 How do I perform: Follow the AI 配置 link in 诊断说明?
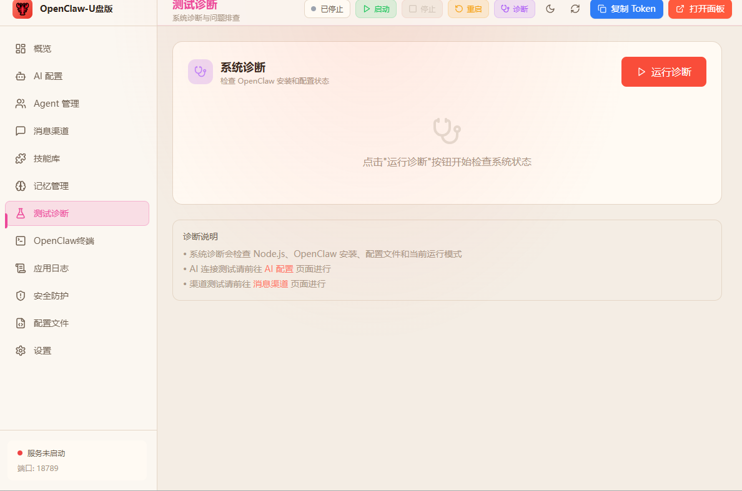point(279,269)
